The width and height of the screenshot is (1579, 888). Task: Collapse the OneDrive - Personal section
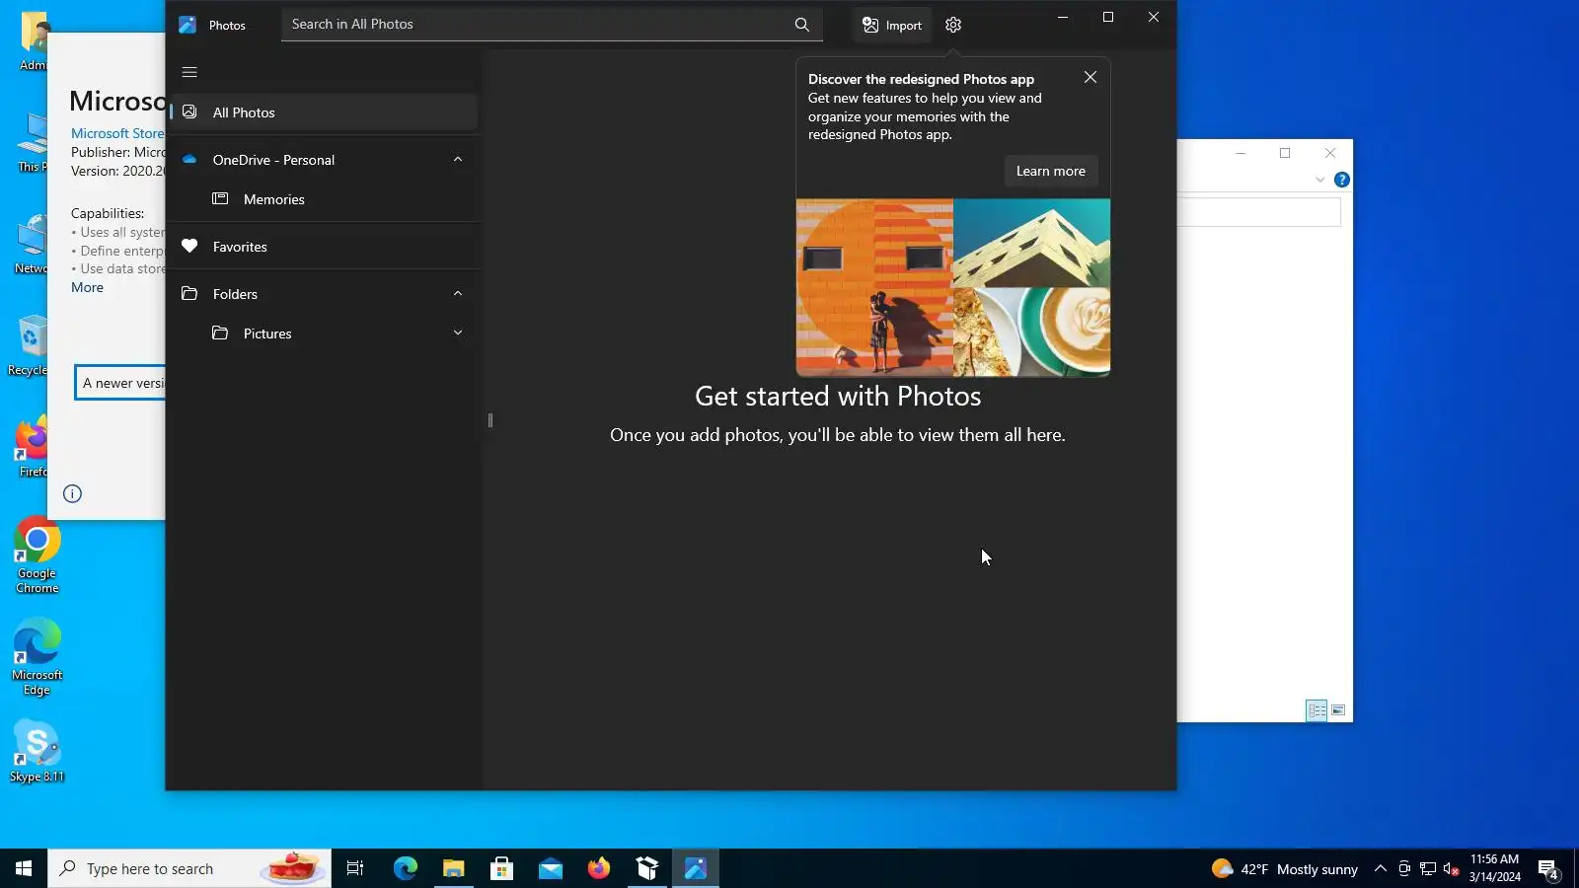coord(458,160)
